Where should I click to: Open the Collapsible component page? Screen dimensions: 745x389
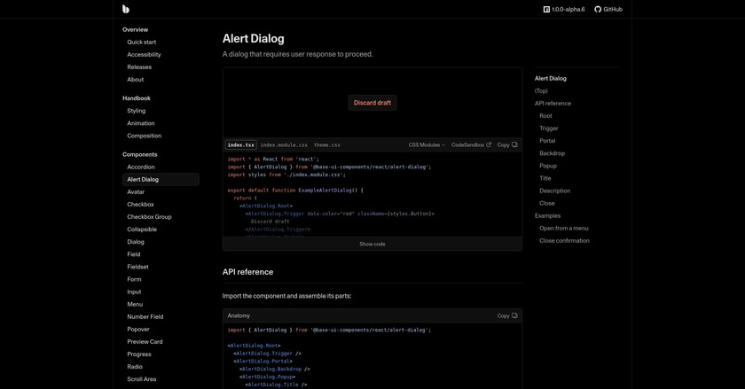click(142, 229)
